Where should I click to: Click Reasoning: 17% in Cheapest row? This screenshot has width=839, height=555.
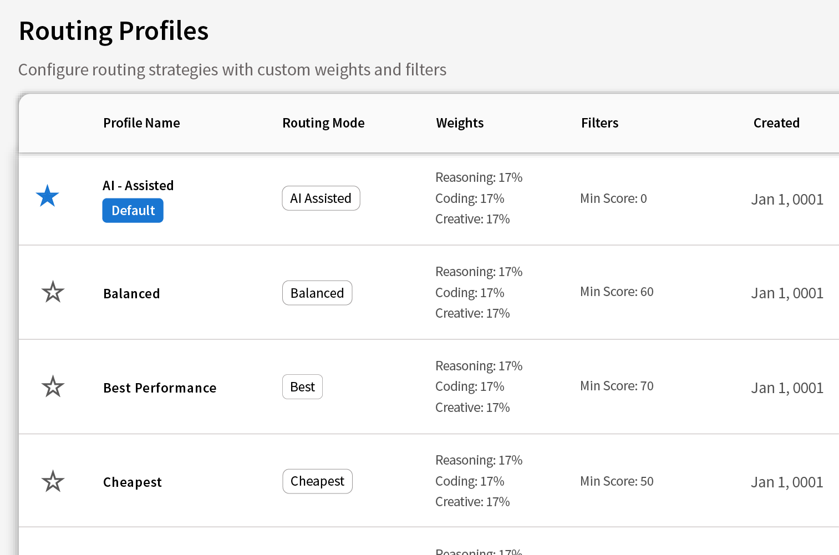coord(479,460)
